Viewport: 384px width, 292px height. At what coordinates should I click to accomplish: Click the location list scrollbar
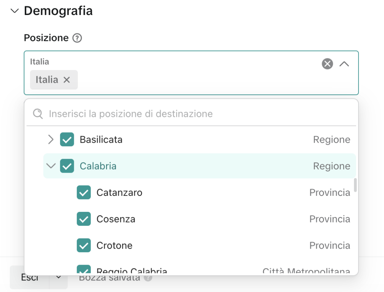click(x=355, y=185)
